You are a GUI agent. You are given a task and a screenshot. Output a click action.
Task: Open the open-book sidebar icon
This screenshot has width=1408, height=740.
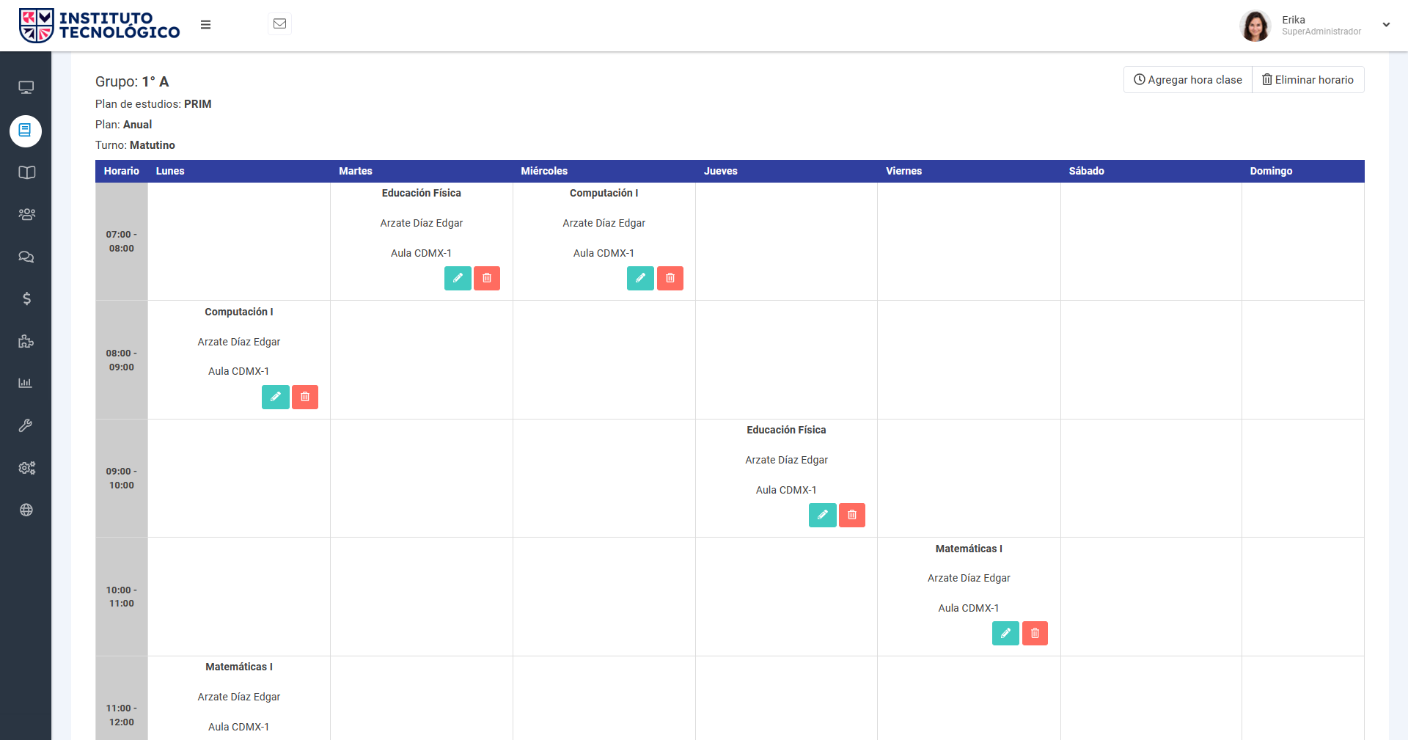[x=26, y=172]
